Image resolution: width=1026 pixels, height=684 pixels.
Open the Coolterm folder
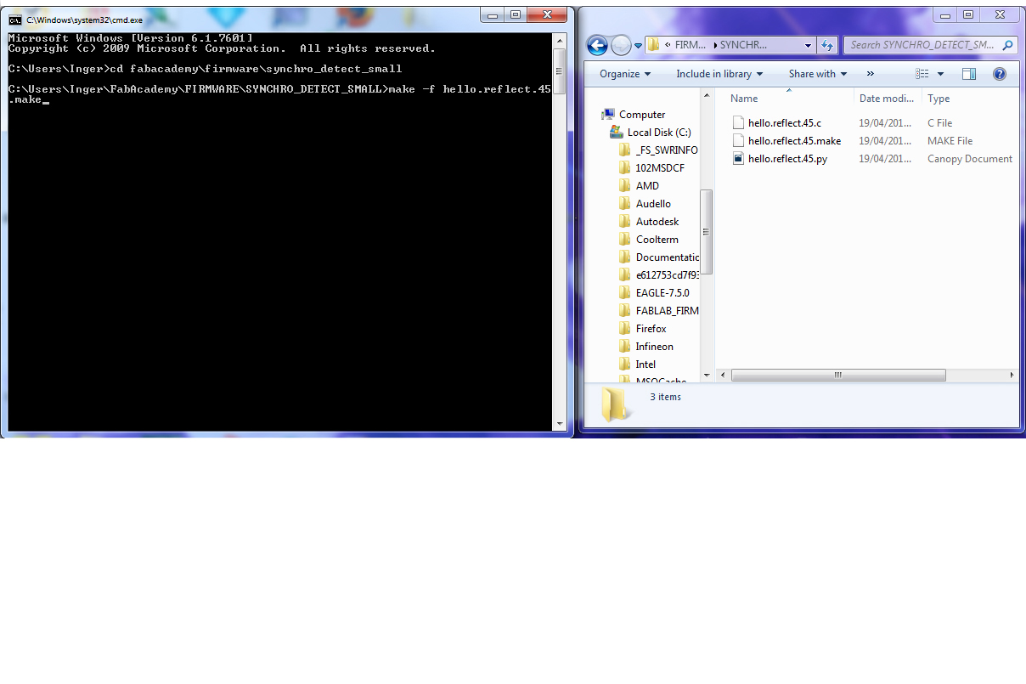657,240
